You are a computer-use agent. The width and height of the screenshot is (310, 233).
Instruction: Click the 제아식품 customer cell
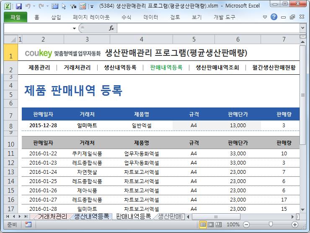point(87,191)
